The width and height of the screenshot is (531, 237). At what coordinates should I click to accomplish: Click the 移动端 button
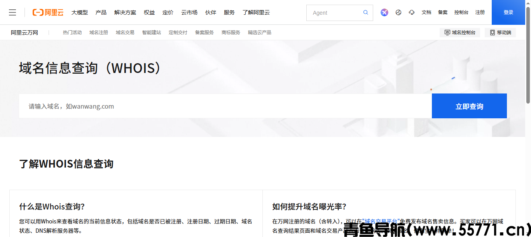[500, 33]
